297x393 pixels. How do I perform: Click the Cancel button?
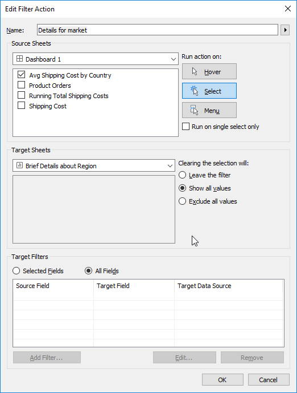(x=269, y=380)
